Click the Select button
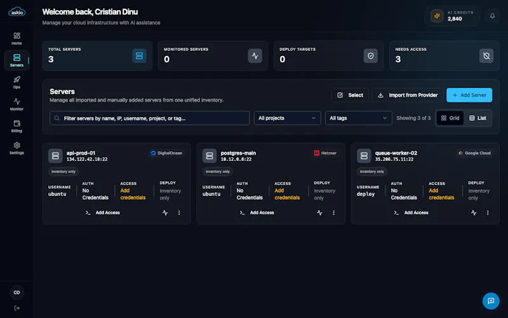This screenshot has height=318, width=508. [350, 95]
